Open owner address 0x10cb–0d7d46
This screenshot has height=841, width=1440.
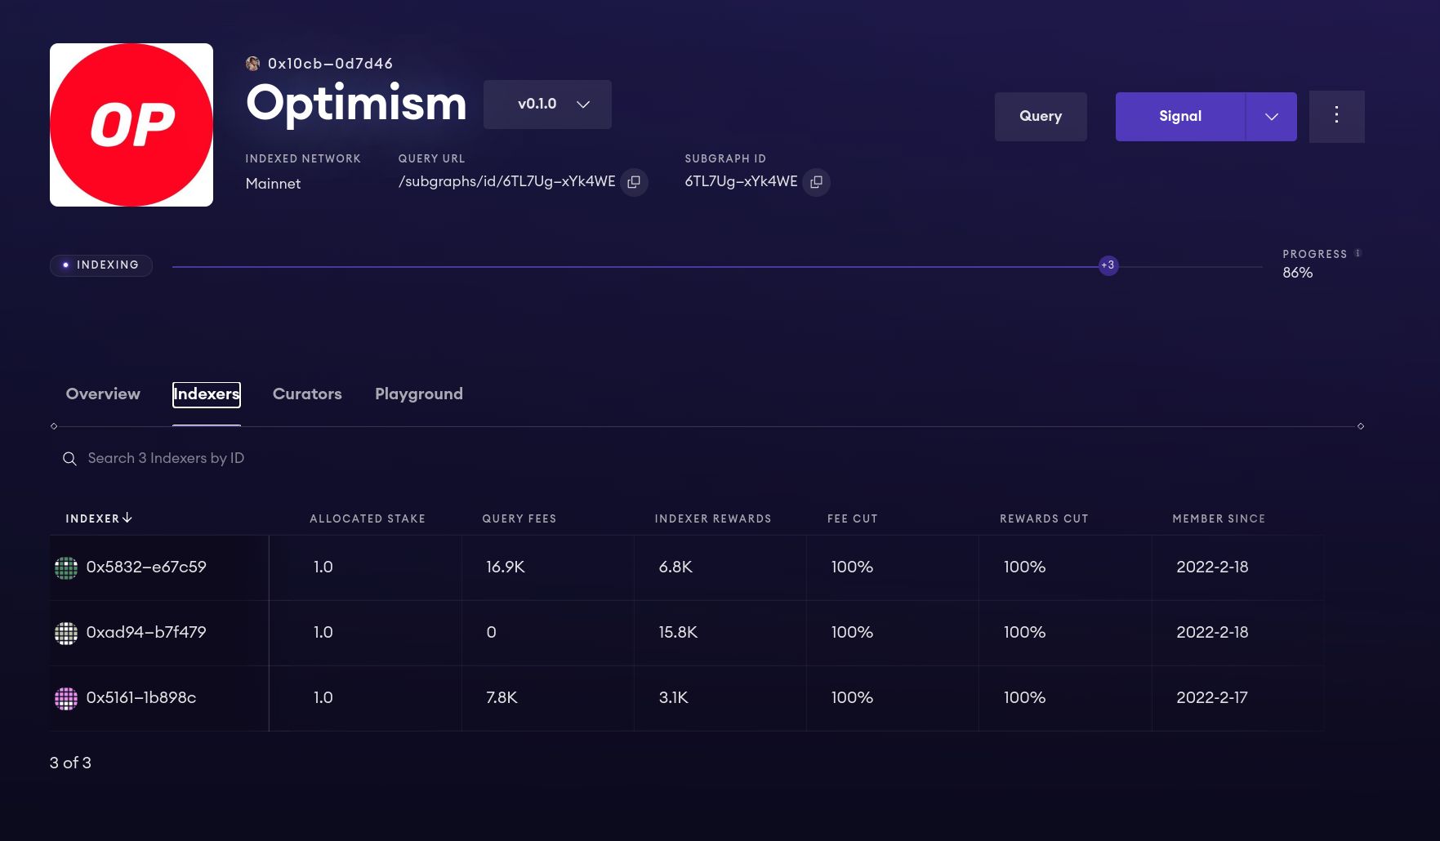330,64
